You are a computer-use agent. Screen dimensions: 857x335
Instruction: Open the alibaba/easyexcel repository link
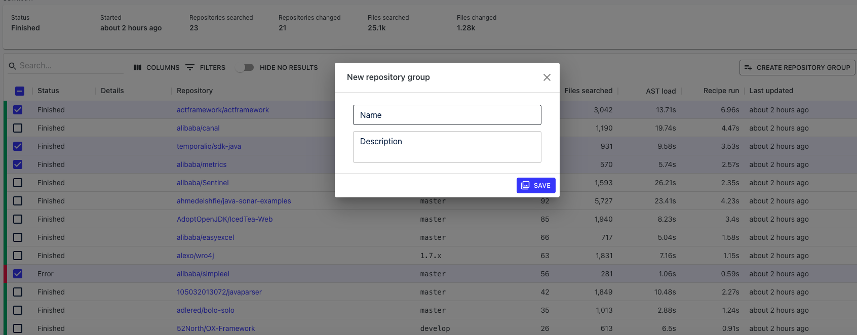[x=206, y=237]
